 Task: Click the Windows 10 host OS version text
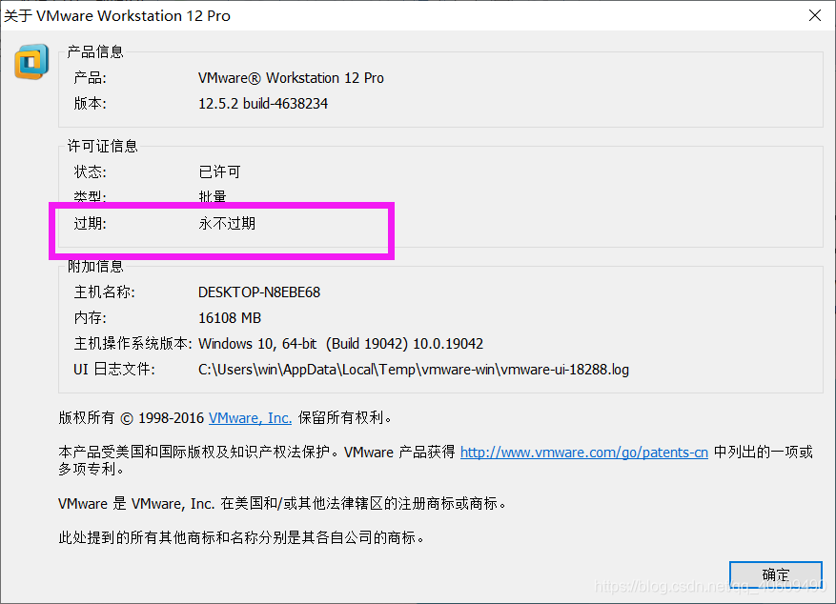343,343
